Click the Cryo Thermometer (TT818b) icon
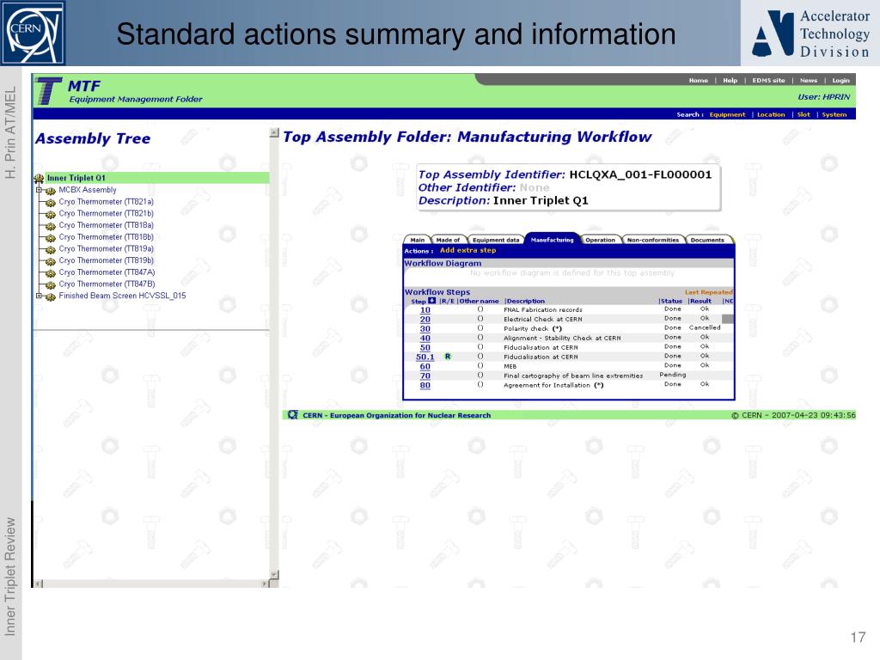This screenshot has height=660, width=880. click(x=51, y=238)
